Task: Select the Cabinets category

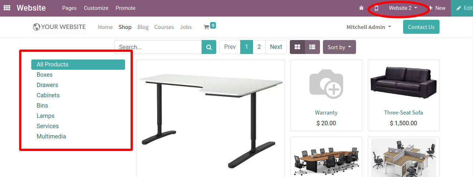Action: [48, 95]
